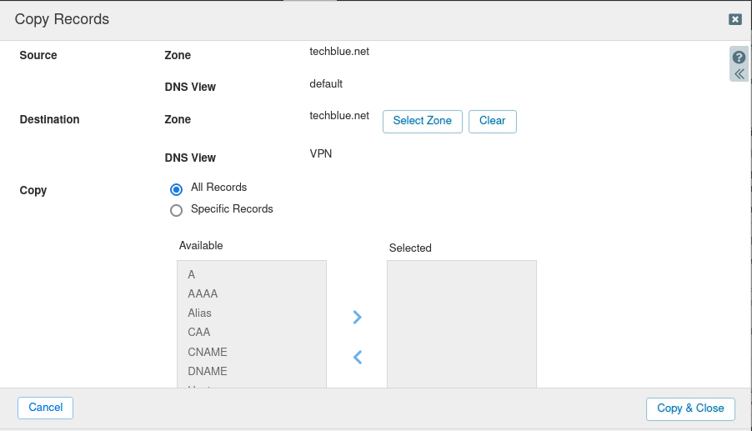Highlight CNAME in the Available list
752x431 pixels.
point(208,352)
